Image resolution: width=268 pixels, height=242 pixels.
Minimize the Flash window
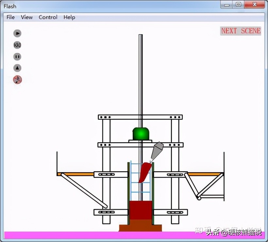coord(226,5)
